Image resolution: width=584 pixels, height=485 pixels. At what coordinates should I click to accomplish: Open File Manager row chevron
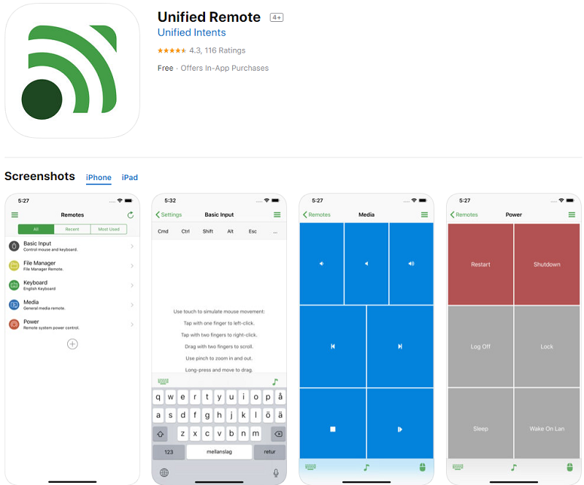(132, 265)
